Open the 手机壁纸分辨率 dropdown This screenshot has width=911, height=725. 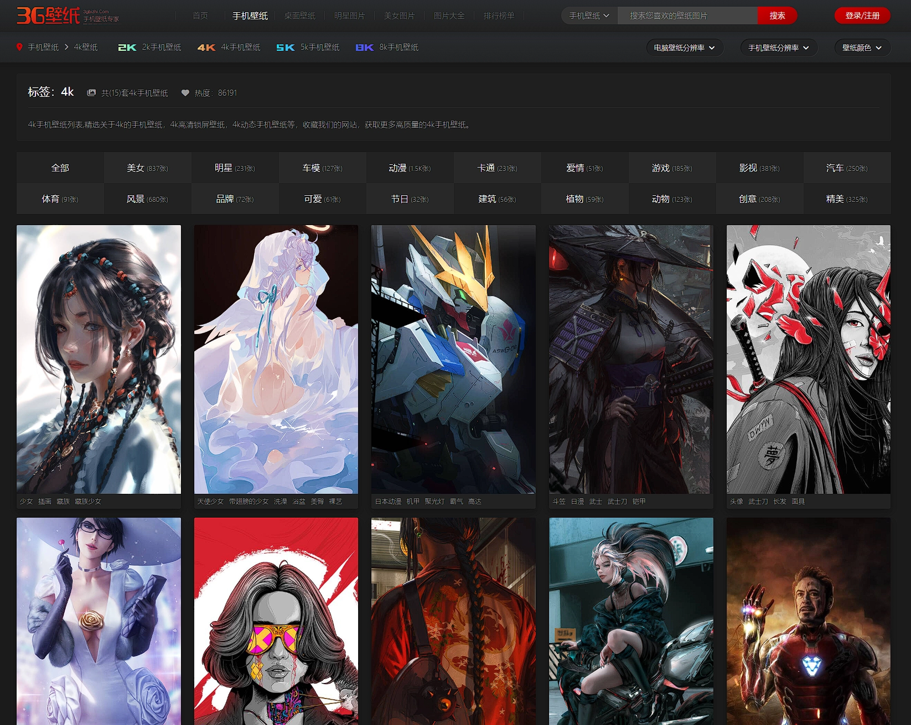(x=778, y=48)
